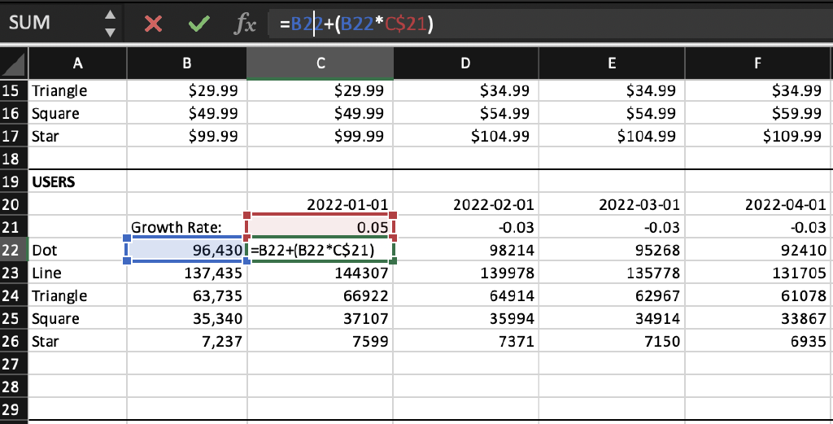The height and width of the screenshot is (424, 833).
Task: Click the Dot users cell showing 96,430
Action: click(186, 251)
